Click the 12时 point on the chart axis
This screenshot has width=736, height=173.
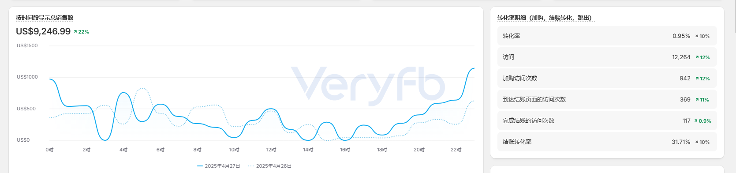pyautogui.click(x=271, y=150)
